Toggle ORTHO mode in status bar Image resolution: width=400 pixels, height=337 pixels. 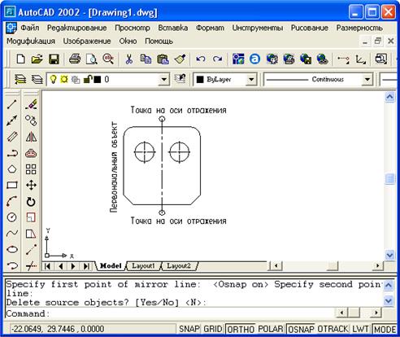pyautogui.click(x=241, y=329)
